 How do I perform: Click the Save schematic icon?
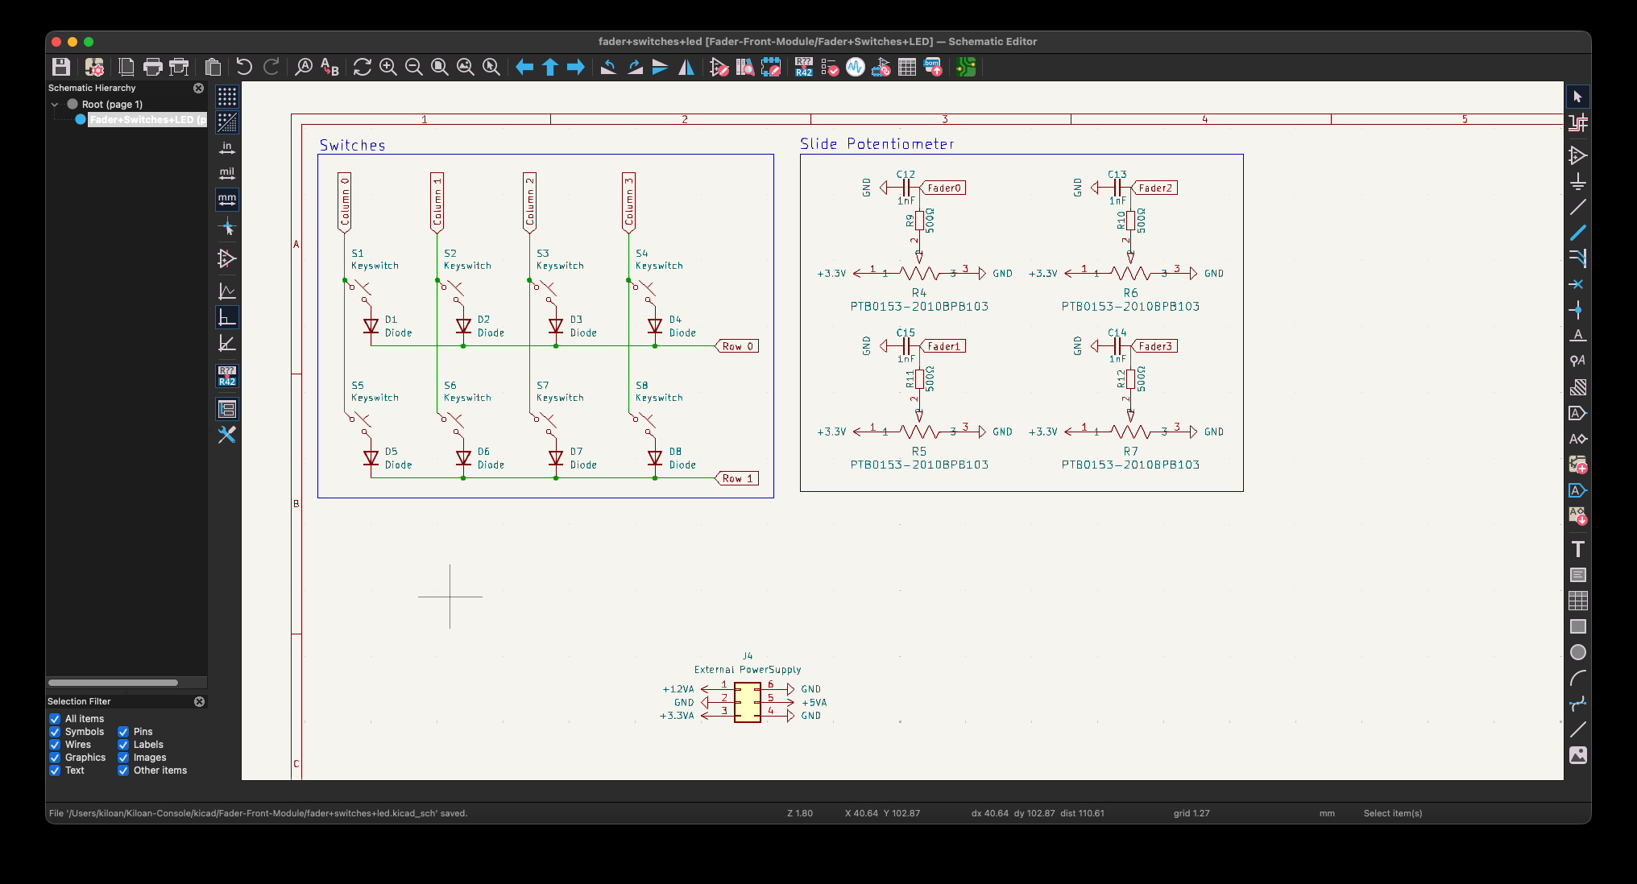coord(61,67)
